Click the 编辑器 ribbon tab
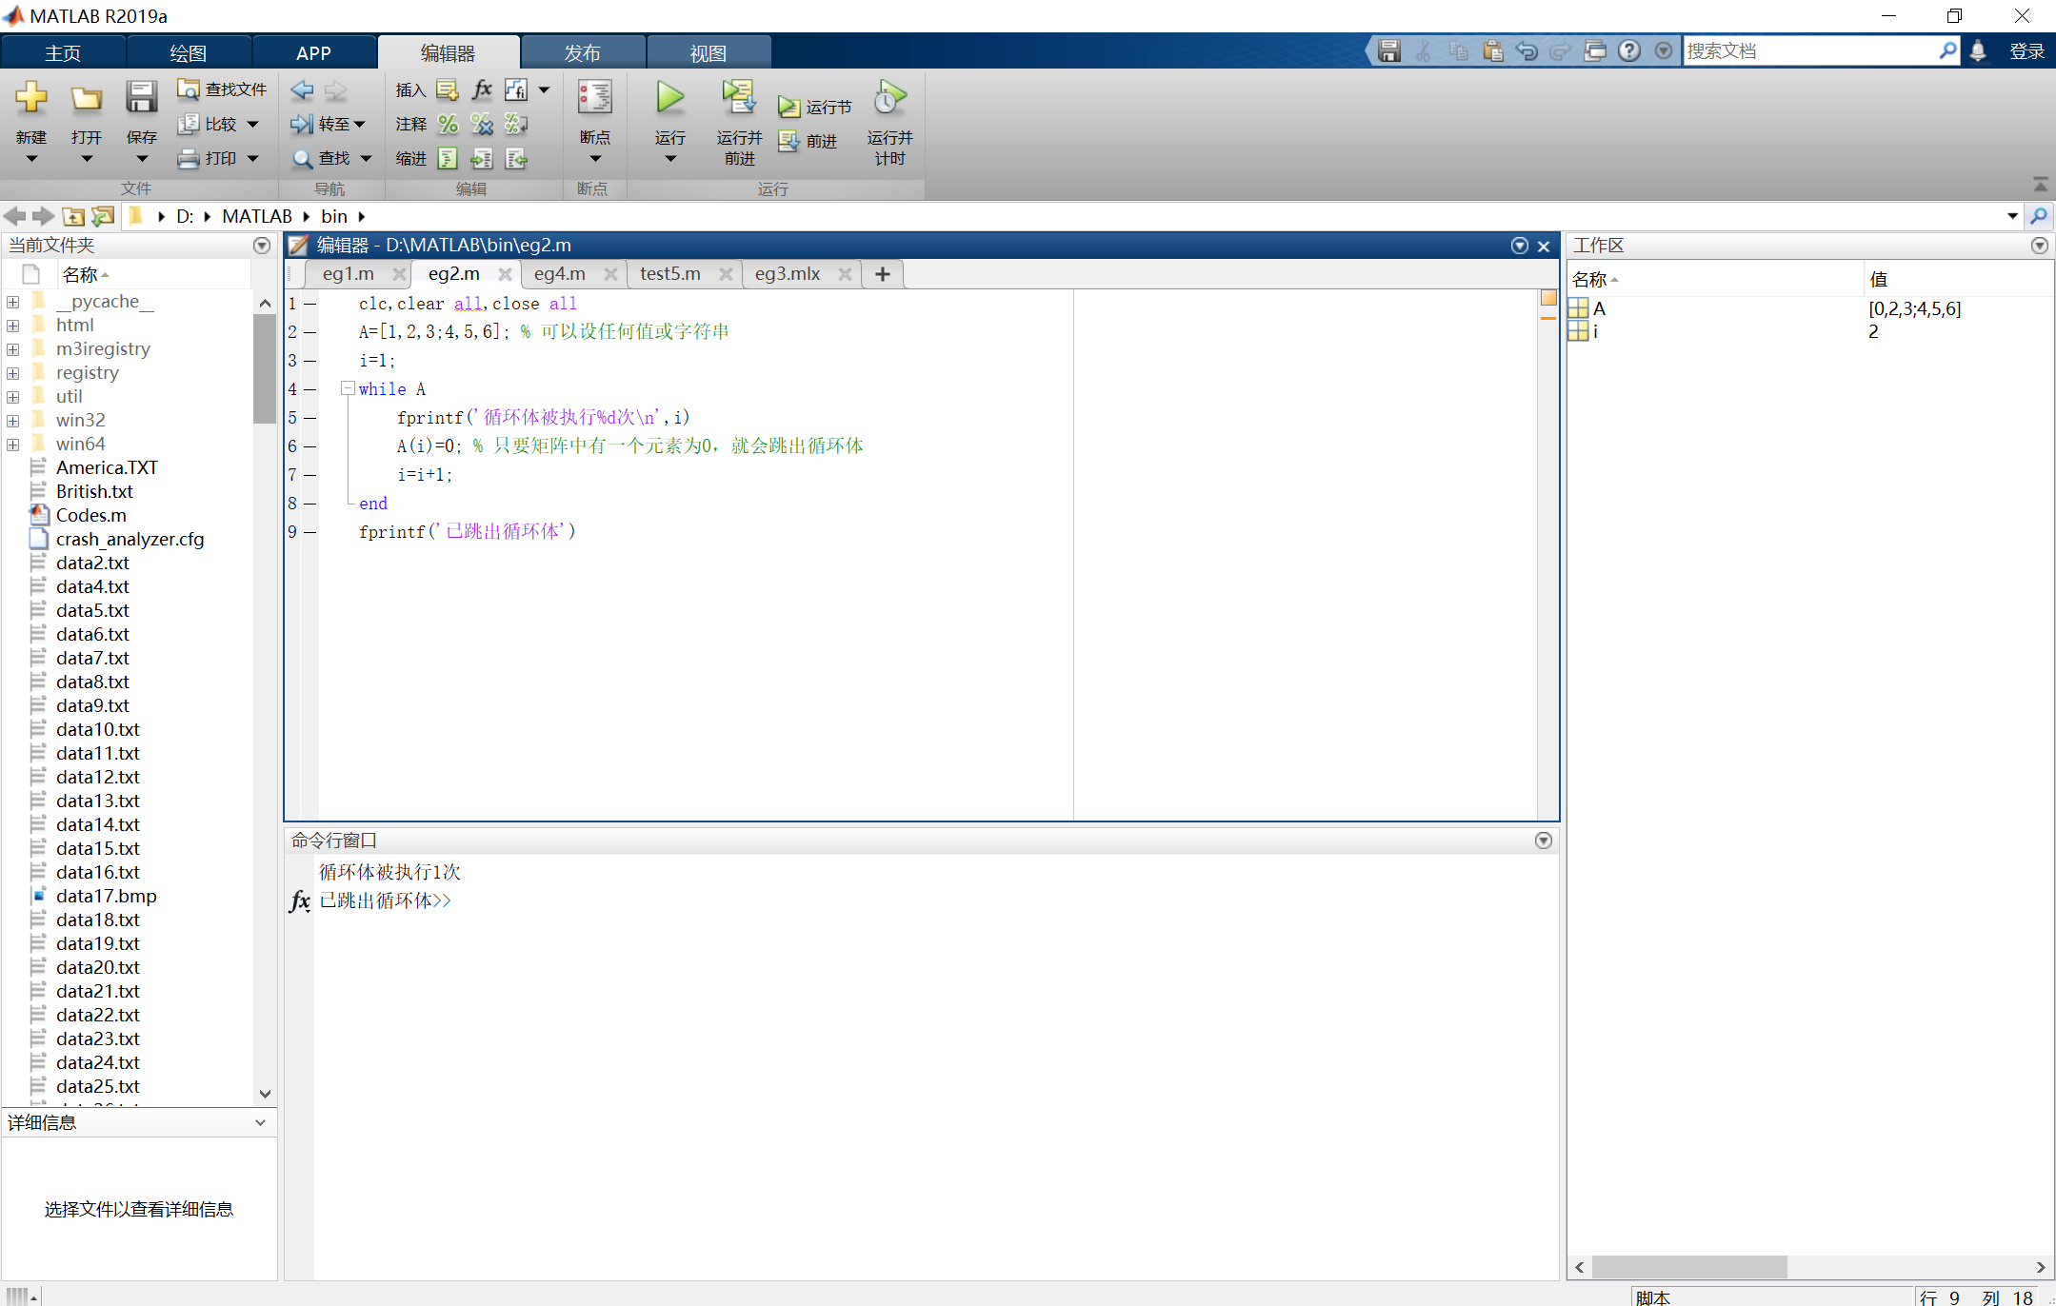The height and width of the screenshot is (1306, 2056). (445, 49)
